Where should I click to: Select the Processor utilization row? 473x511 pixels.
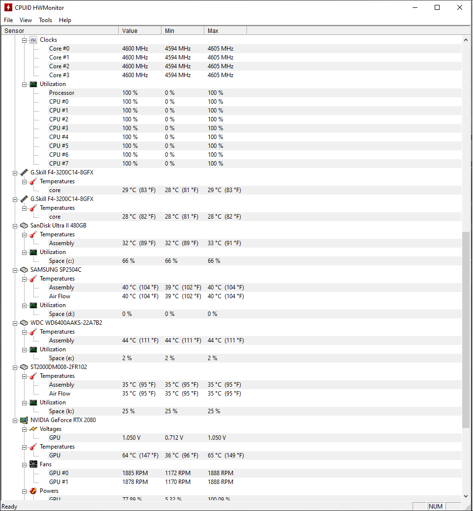[x=255, y=93]
